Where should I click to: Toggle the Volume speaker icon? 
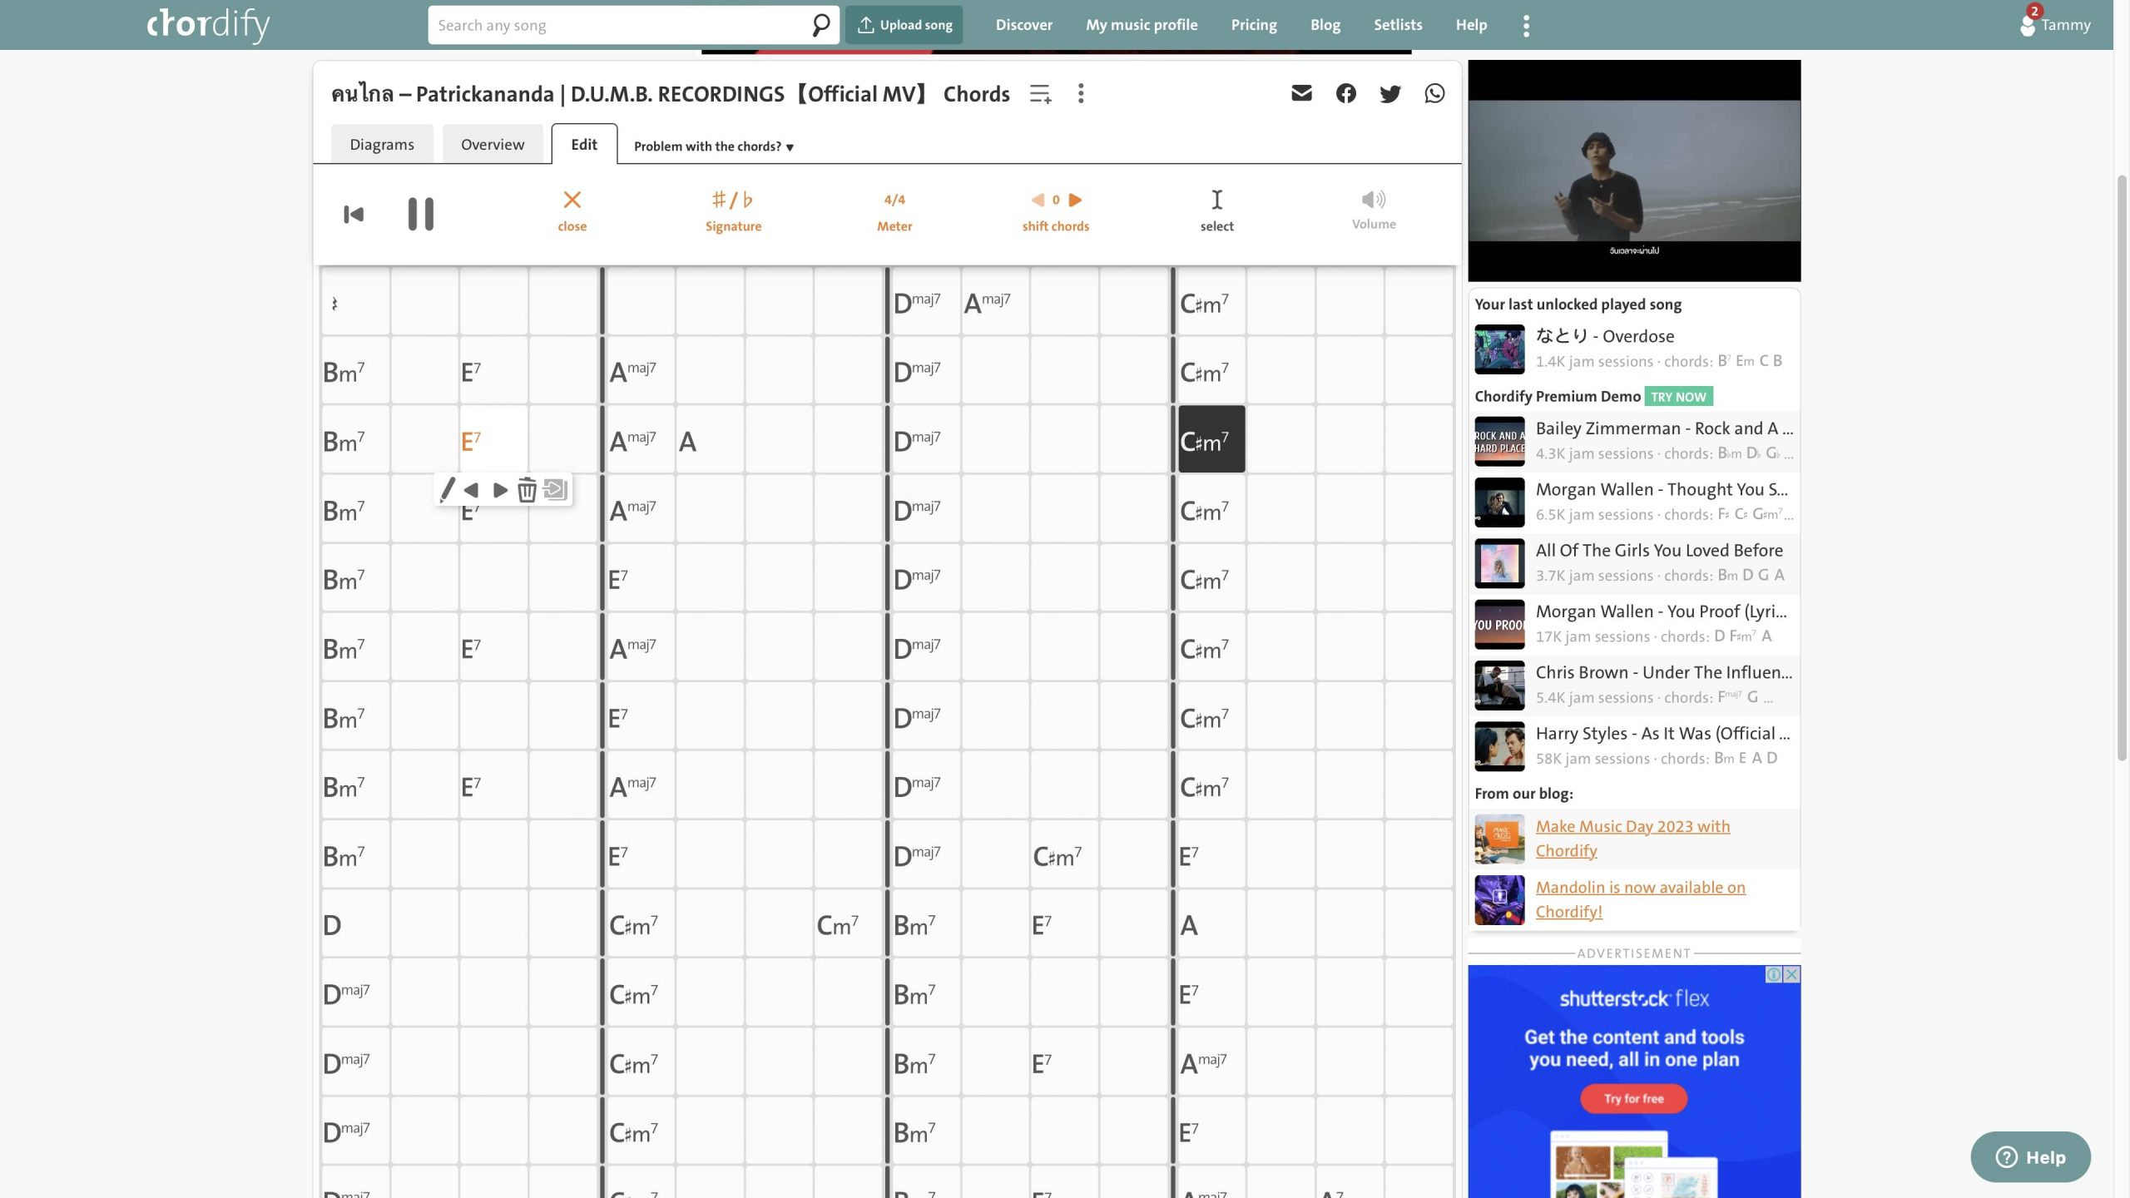[1373, 200]
